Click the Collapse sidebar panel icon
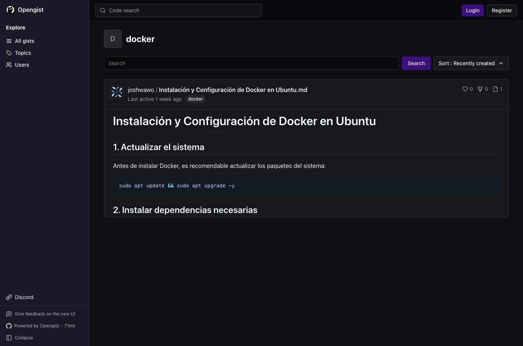Viewport: 523px width, 346px height. coord(9,338)
